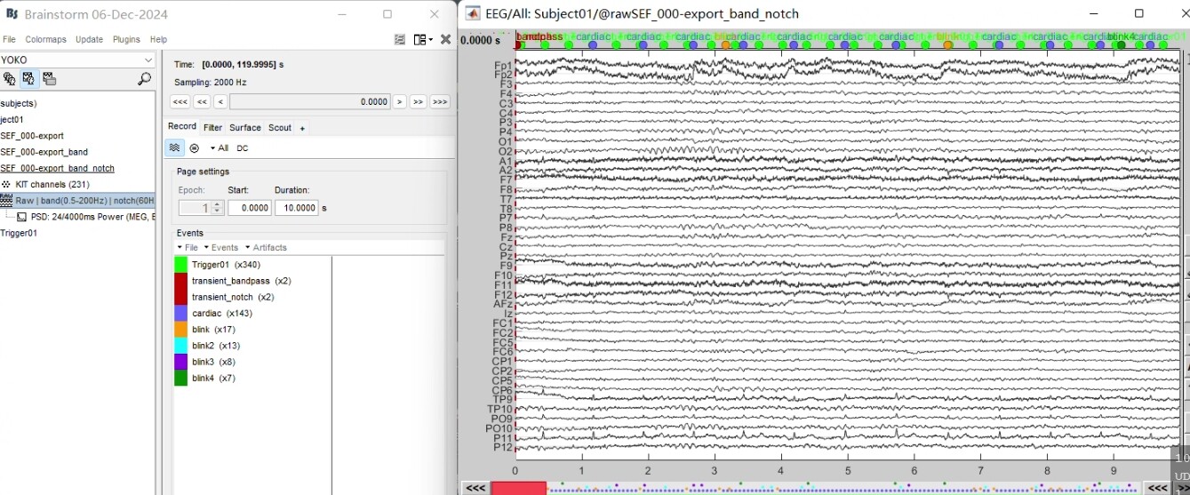
Task: Open the Events dropdown menu
Action: pyautogui.click(x=220, y=248)
